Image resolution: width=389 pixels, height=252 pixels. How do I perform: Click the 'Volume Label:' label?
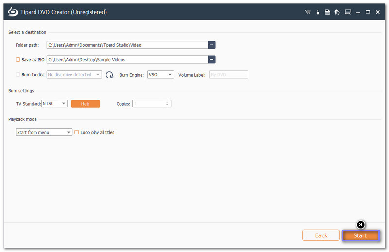point(192,75)
